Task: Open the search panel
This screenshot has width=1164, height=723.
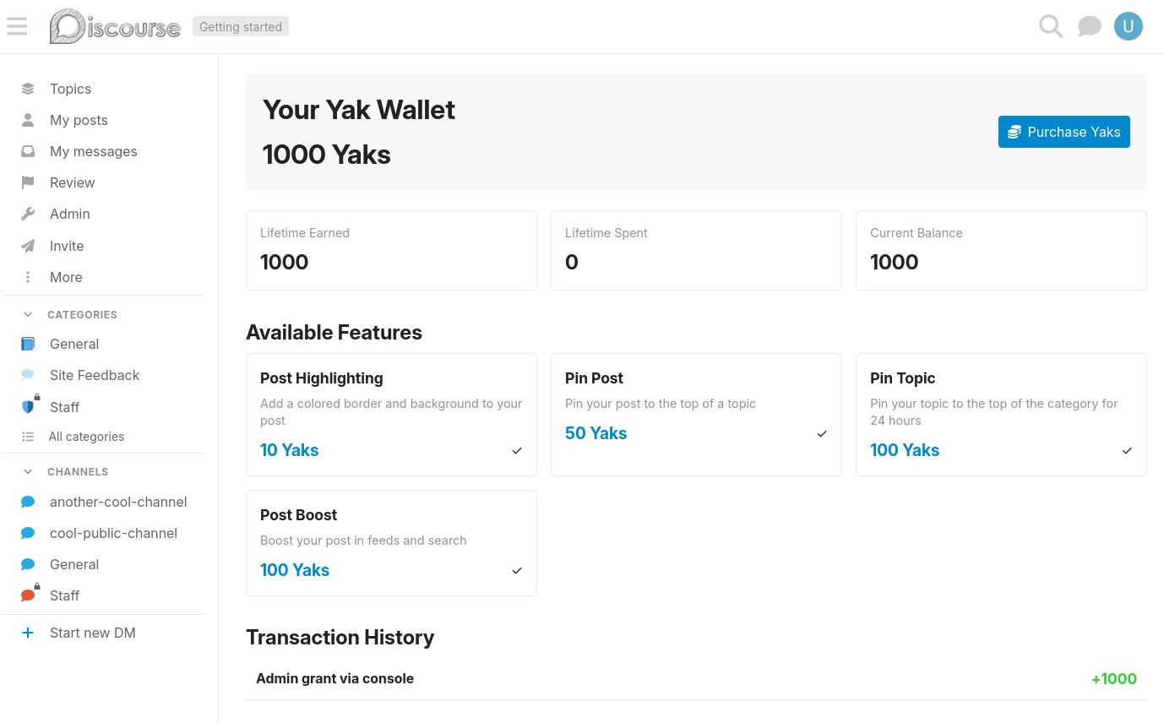Action: click(x=1050, y=26)
